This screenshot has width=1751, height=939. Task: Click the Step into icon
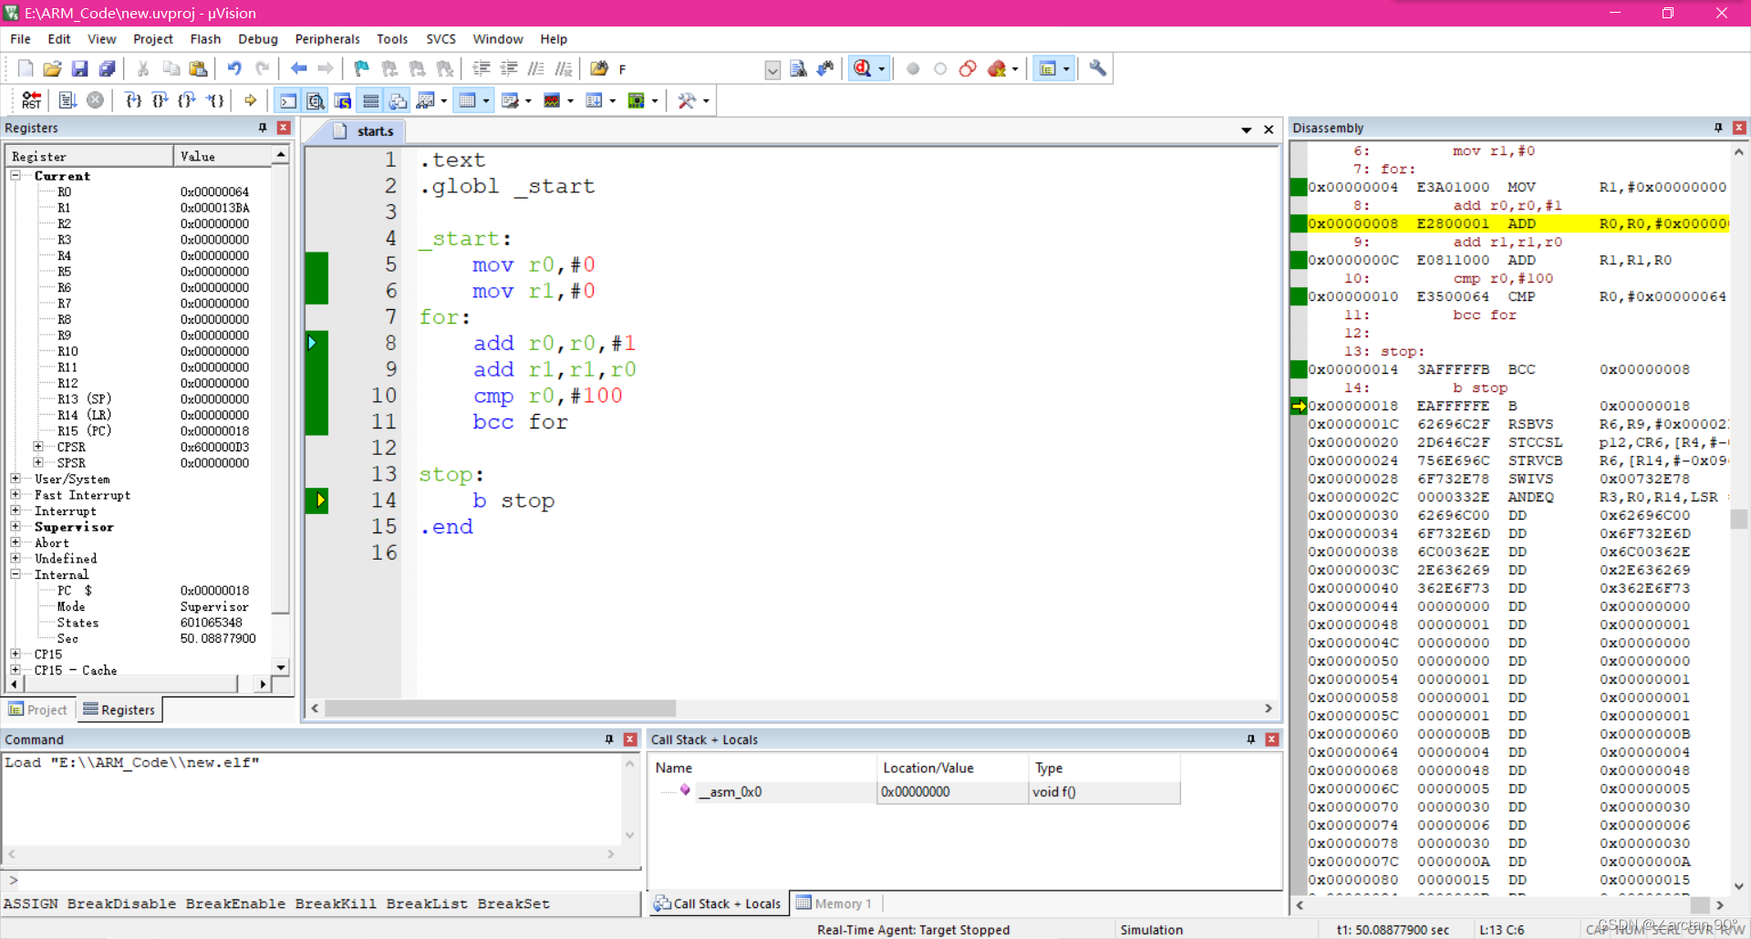[x=133, y=100]
